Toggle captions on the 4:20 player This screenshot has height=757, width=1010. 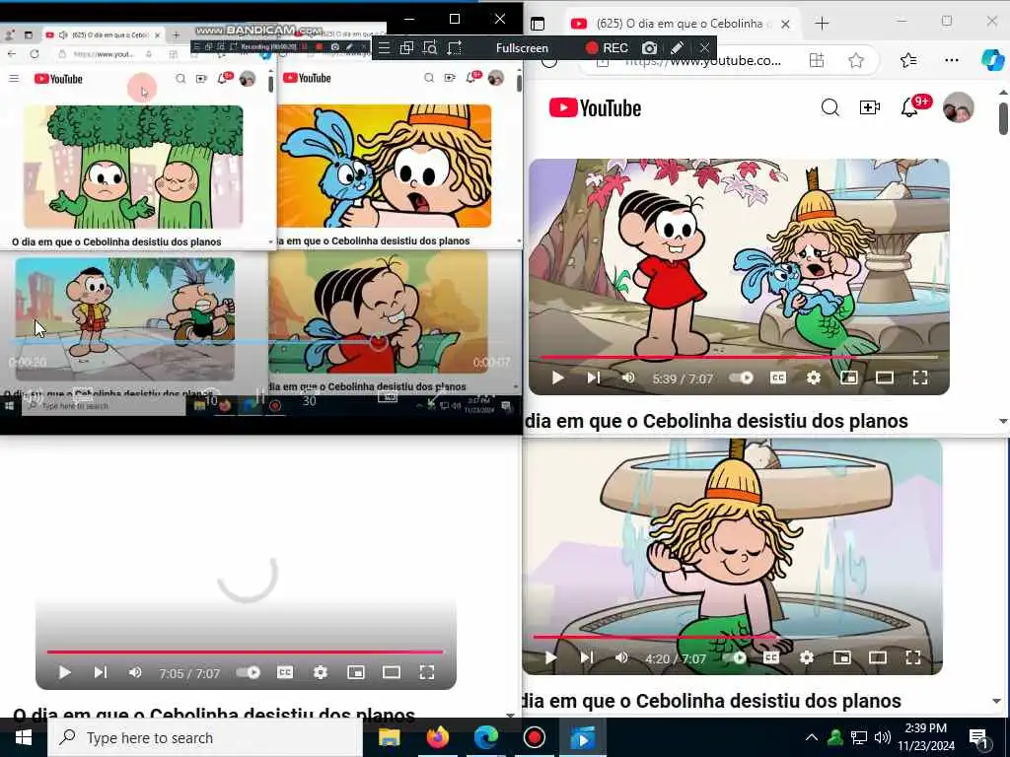(771, 657)
